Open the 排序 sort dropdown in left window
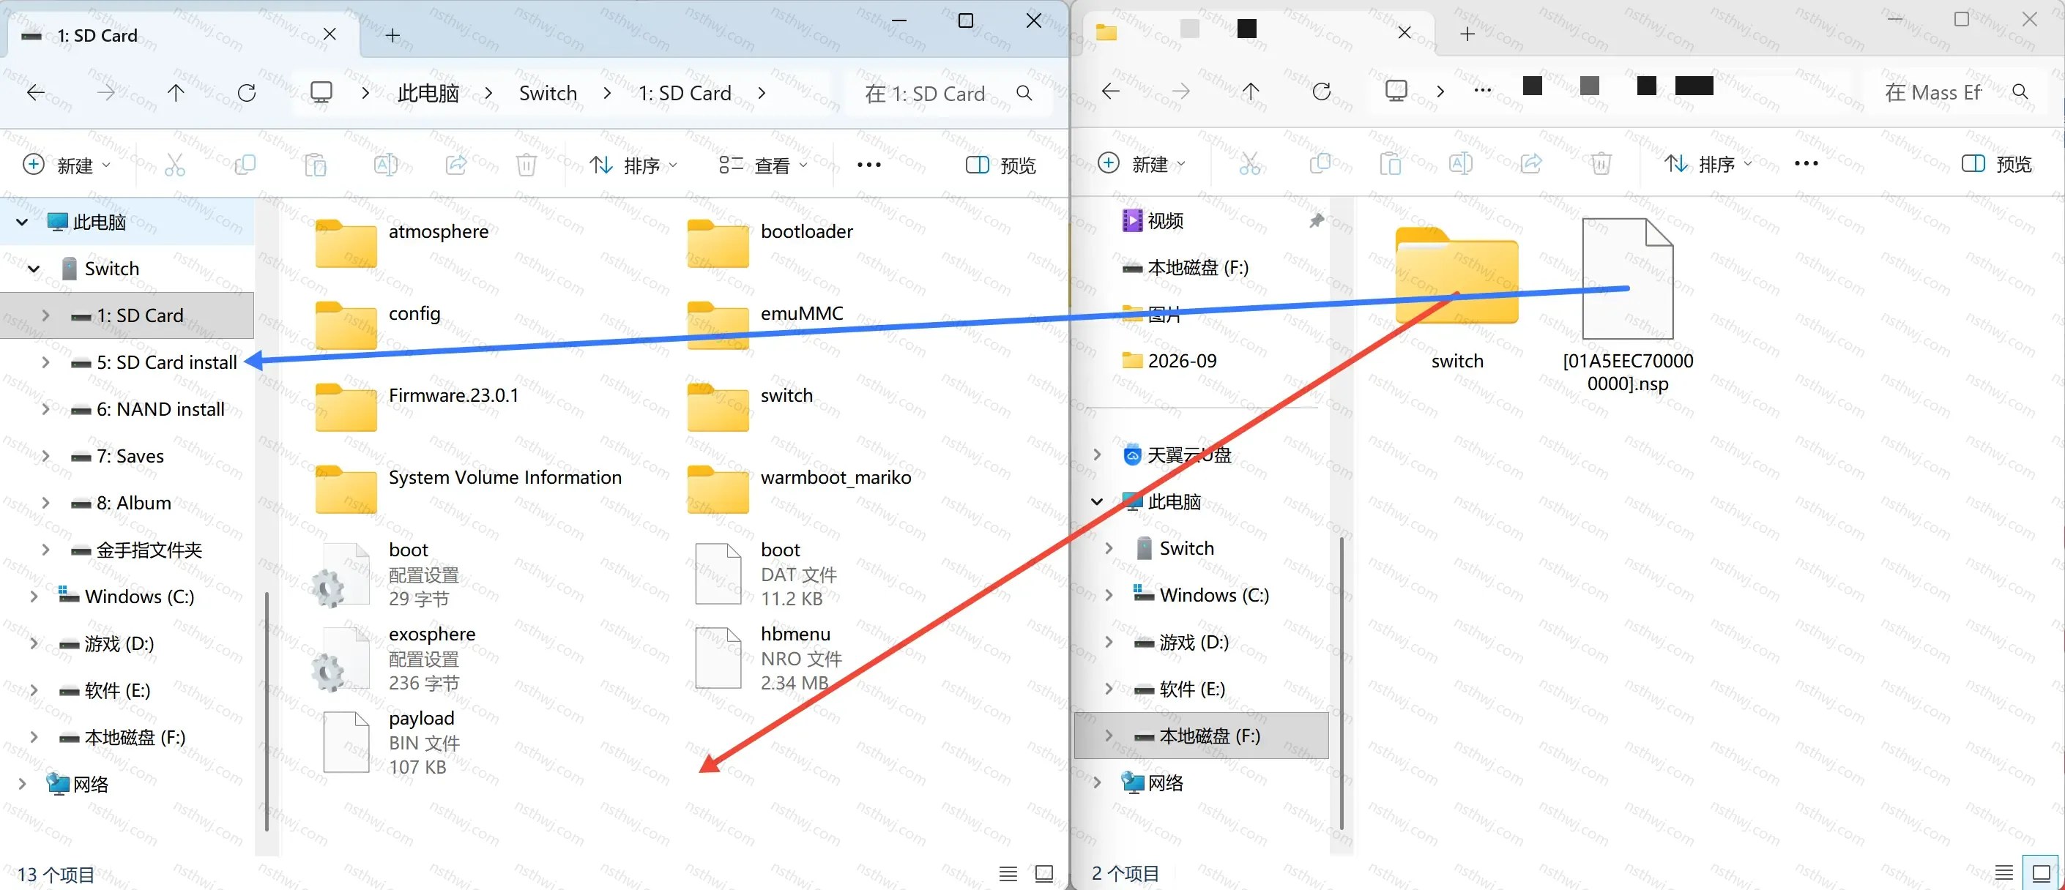Screen dimensions: 2065x890 click(634, 165)
